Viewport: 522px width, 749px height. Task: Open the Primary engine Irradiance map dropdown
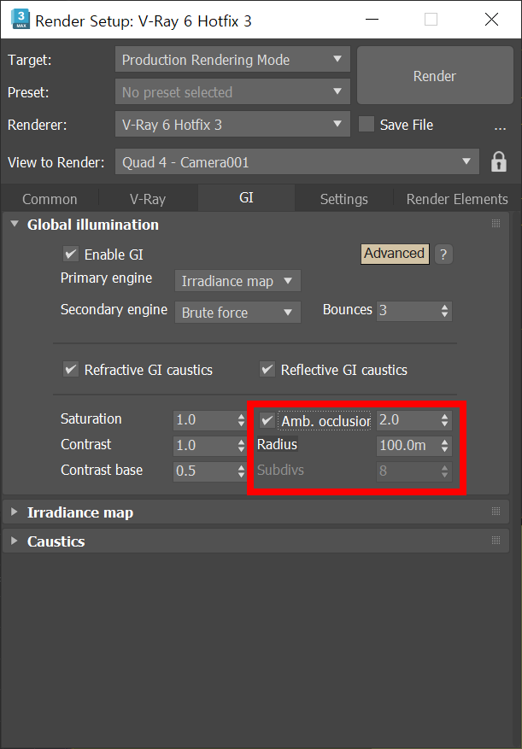pos(238,281)
